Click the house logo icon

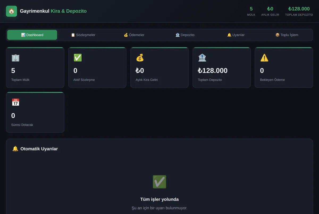click(x=11, y=11)
